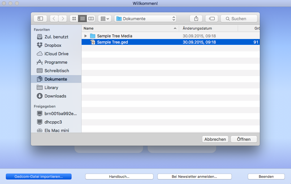Switch to list view
This screenshot has width=291, height=184.
[82, 19]
